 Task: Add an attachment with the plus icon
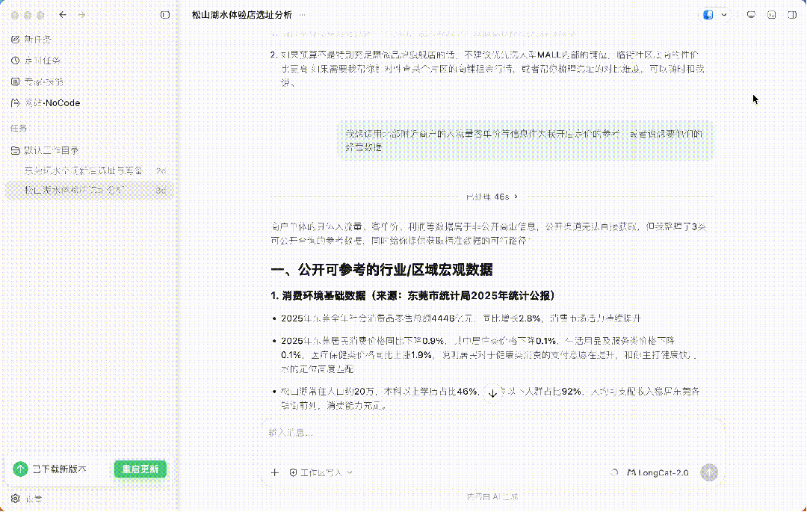tap(275, 472)
